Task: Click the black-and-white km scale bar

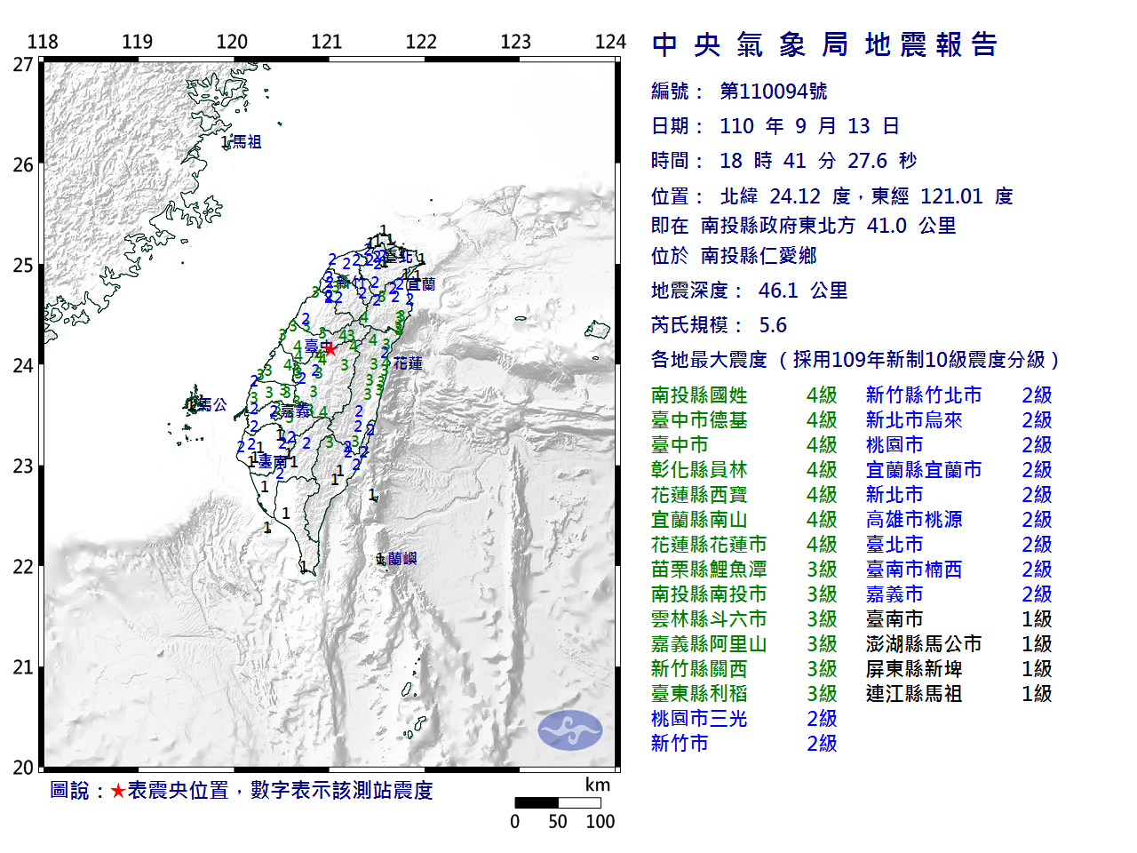Action: click(558, 802)
